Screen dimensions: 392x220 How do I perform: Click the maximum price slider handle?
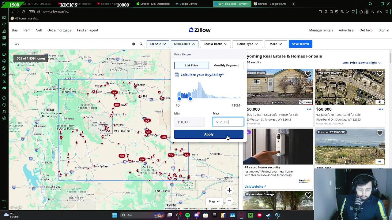190,99
